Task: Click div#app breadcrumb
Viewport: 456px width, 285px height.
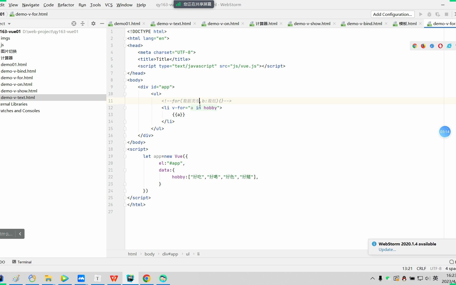Action: point(170,254)
